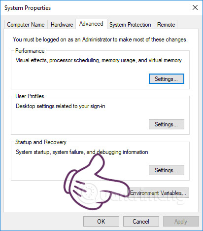Screen dimensions: 203x231
Task: Click the desktop settings sign-in description
Action: 61,106
